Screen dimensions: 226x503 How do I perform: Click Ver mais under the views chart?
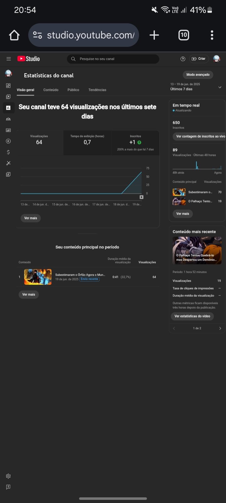pyautogui.click(x=31, y=218)
